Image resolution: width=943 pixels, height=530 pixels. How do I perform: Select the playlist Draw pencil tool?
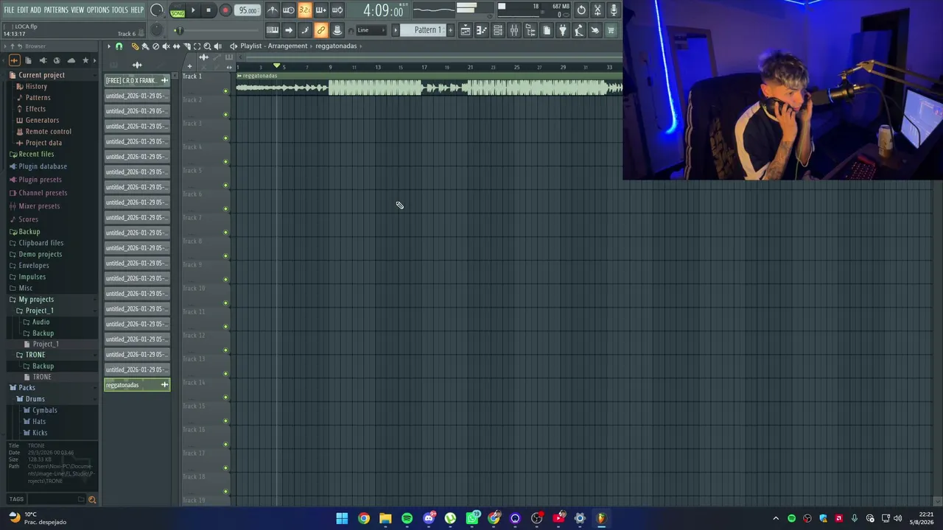pos(135,46)
